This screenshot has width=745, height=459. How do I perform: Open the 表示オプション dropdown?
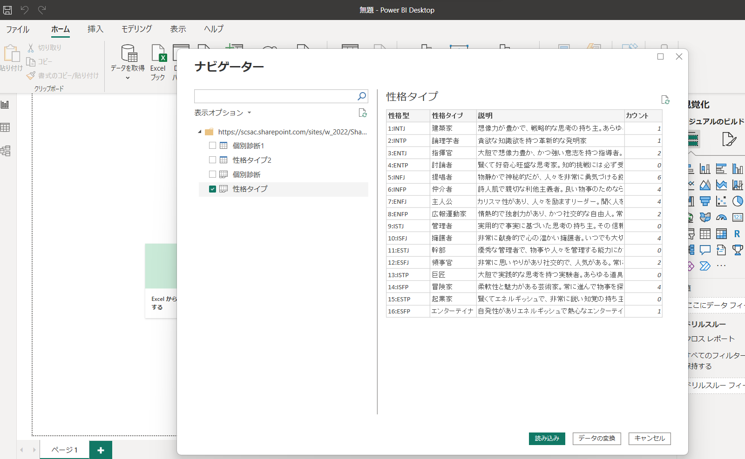pyautogui.click(x=223, y=113)
